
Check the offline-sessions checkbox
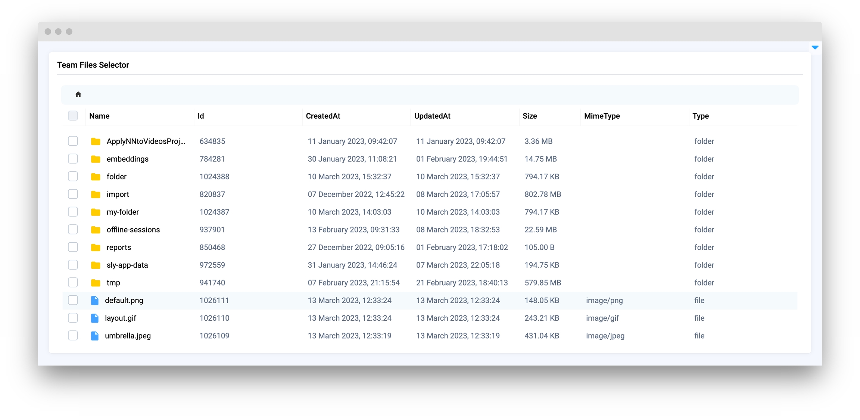[x=73, y=229]
